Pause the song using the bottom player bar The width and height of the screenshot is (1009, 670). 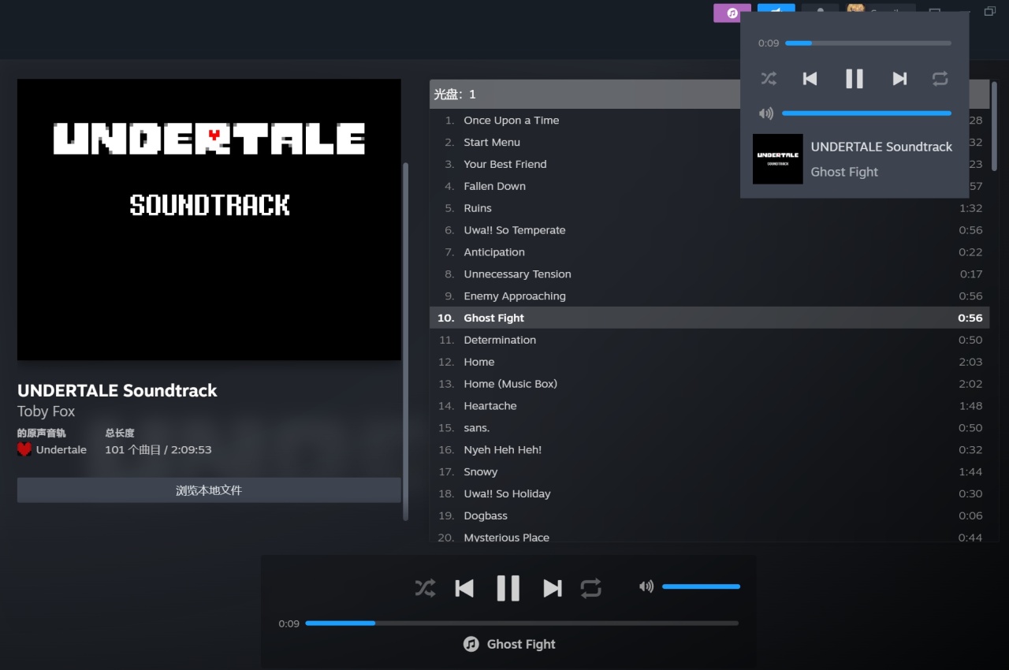tap(508, 588)
